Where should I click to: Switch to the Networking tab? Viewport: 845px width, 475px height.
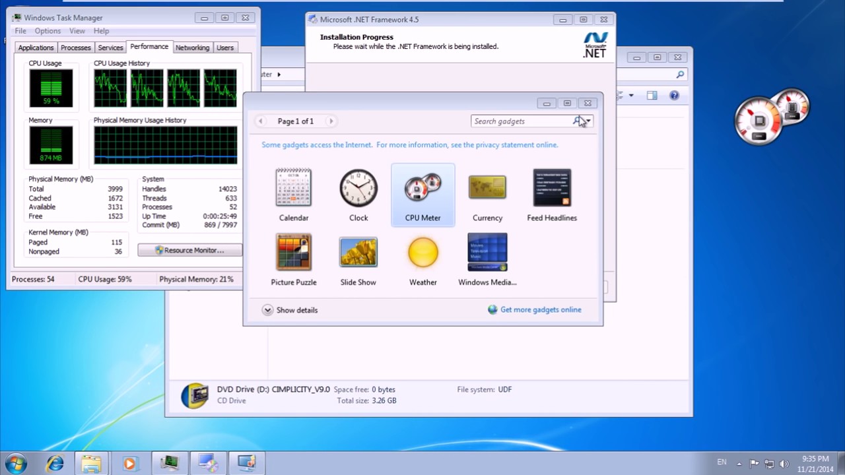(192, 47)
